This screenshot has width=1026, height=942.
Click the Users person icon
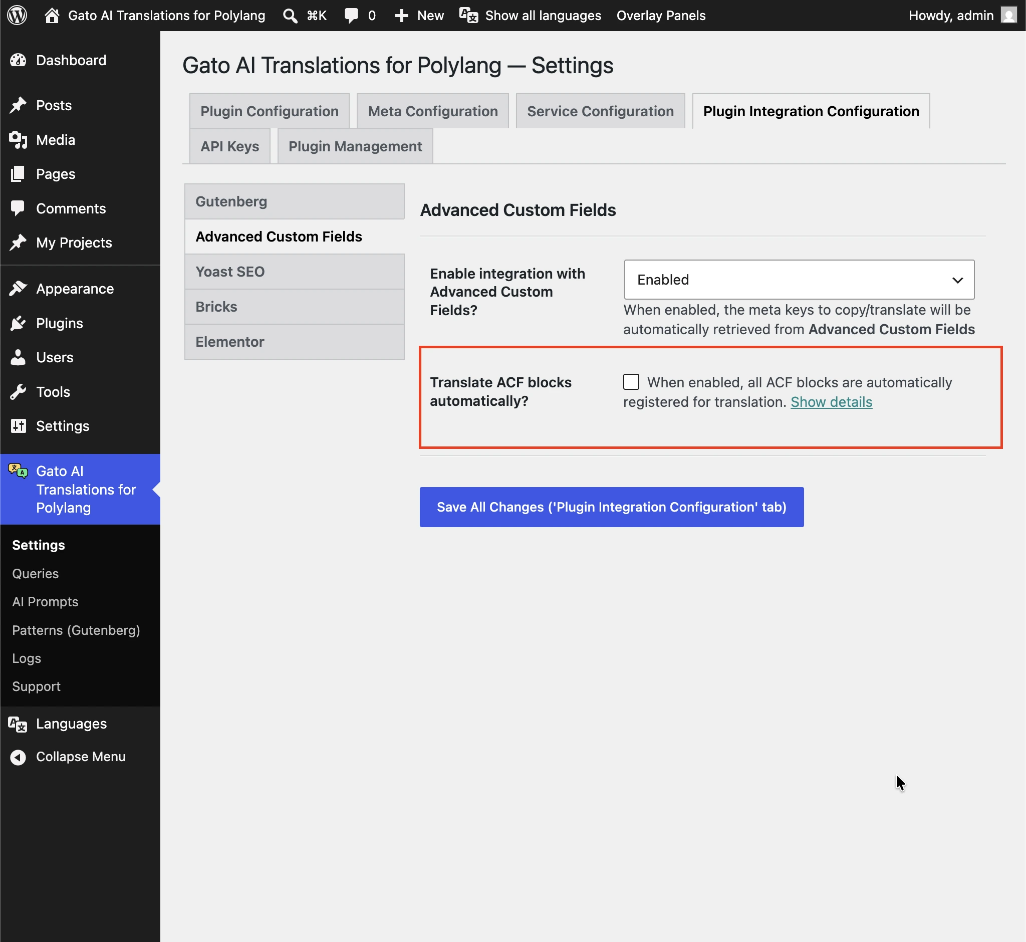[x=19, y=357]
